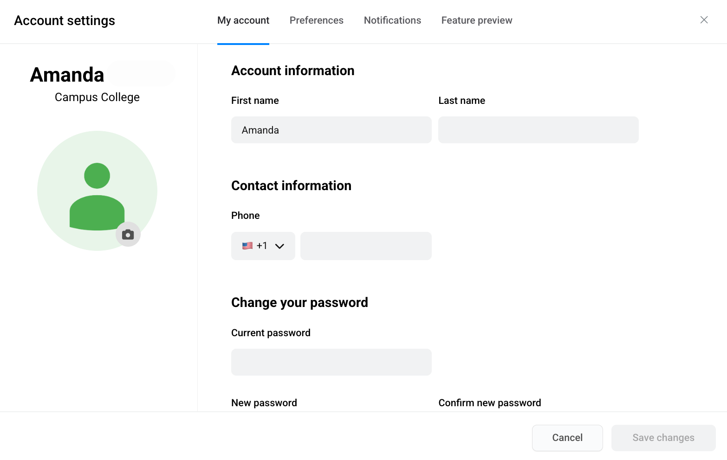Focus the First name field containing Amanda

pos(331,130)
